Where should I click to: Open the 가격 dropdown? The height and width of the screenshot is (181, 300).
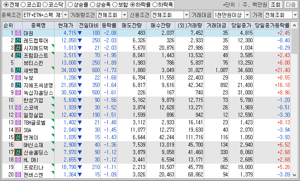click(295, 15)
